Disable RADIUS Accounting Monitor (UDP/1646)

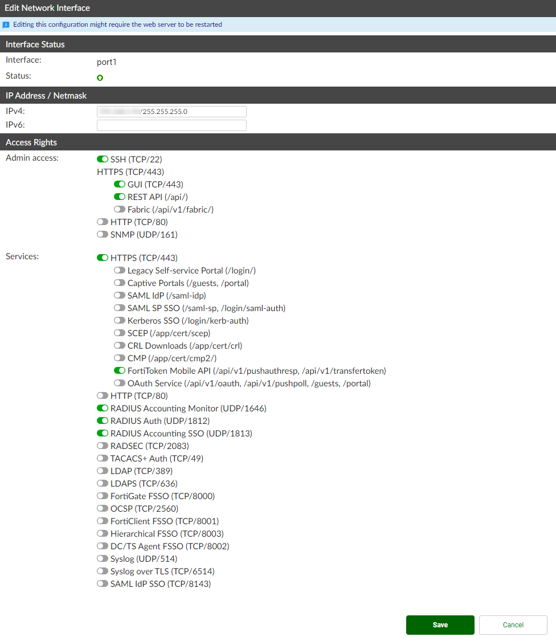tap(102, 408)
